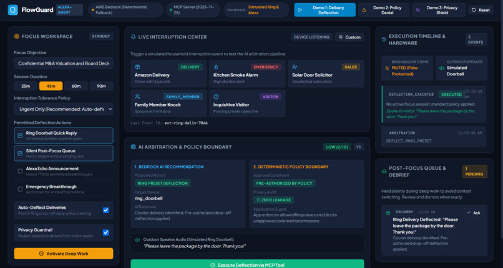Click the eye-off icon in Demo 3
The image size is (503, 268).
tap(418, 10)
